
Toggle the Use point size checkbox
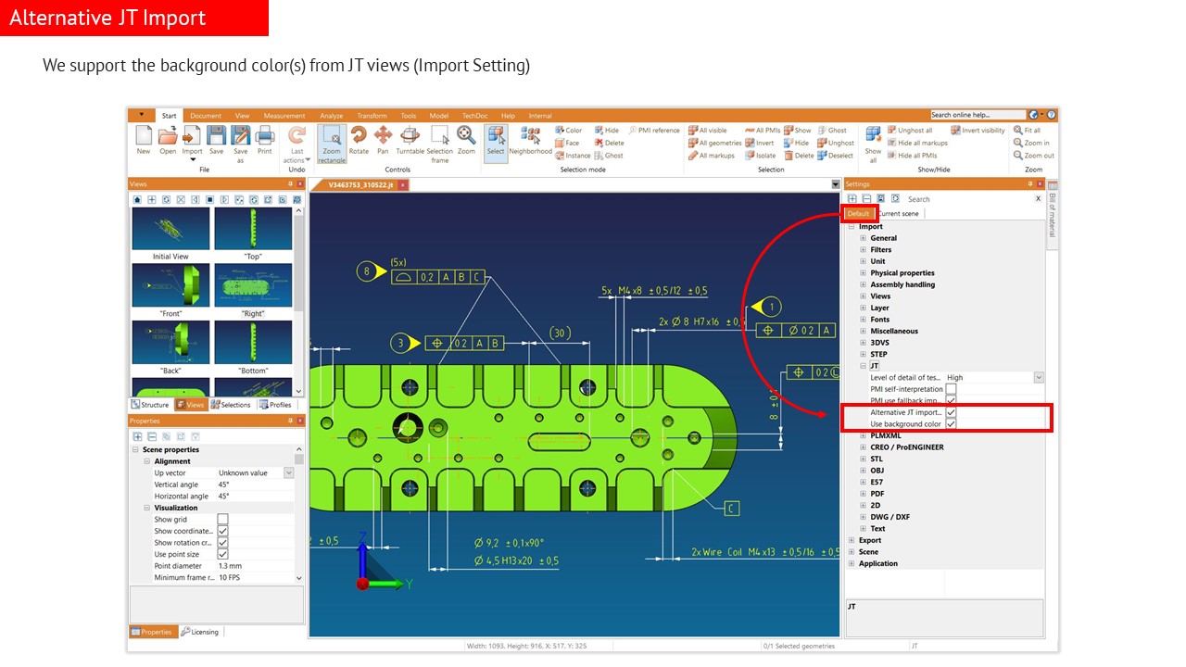click(222, 554)
